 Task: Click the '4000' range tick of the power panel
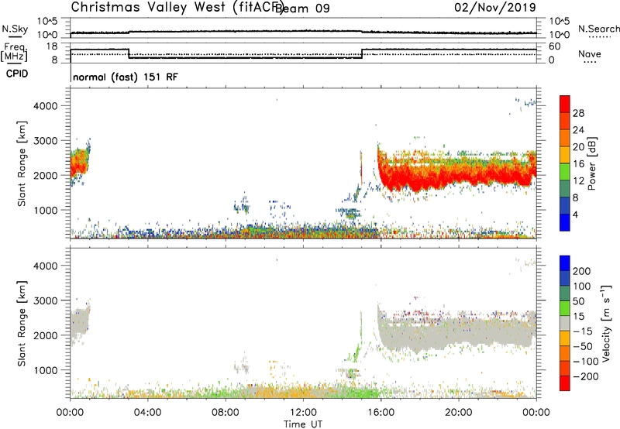(46, 106)
